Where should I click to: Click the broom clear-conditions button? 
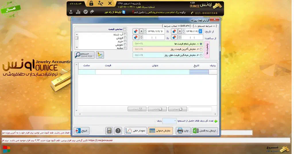pyautogui.click(x=100, y=55)
